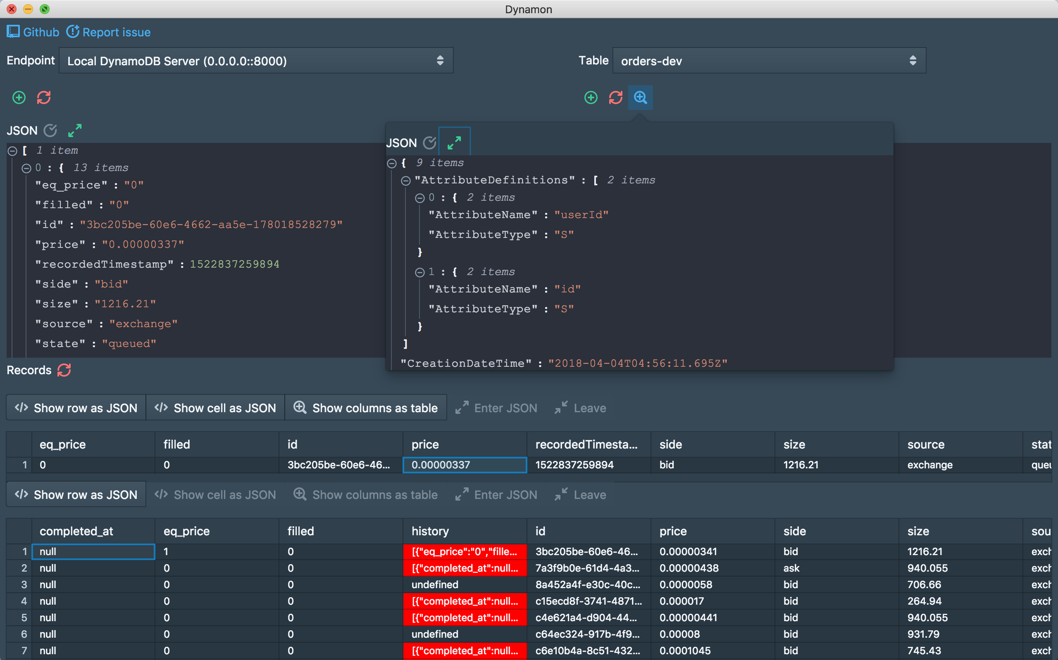Expand the popup JSON viewer to fullscreen
The height and width of the screenshot is (660, 1058).
454,142
